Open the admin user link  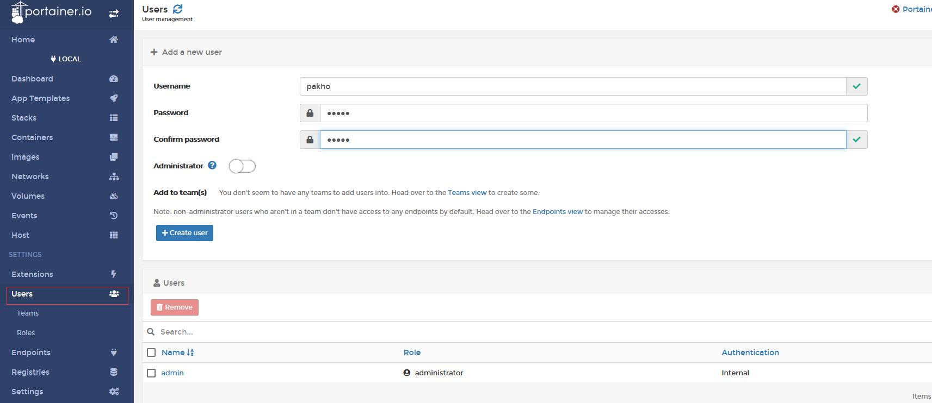(x=172, y=373)
